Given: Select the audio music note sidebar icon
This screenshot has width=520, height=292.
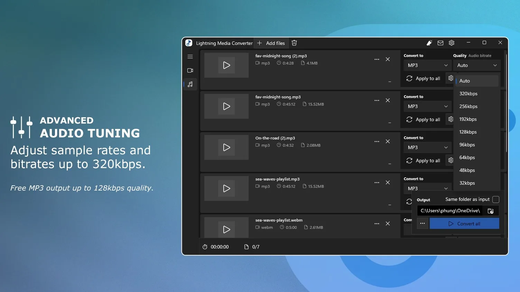Looking at the screenshot, I should [x=190, y=84].
